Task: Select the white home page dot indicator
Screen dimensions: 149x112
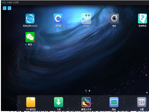Action: pos(90,91)
